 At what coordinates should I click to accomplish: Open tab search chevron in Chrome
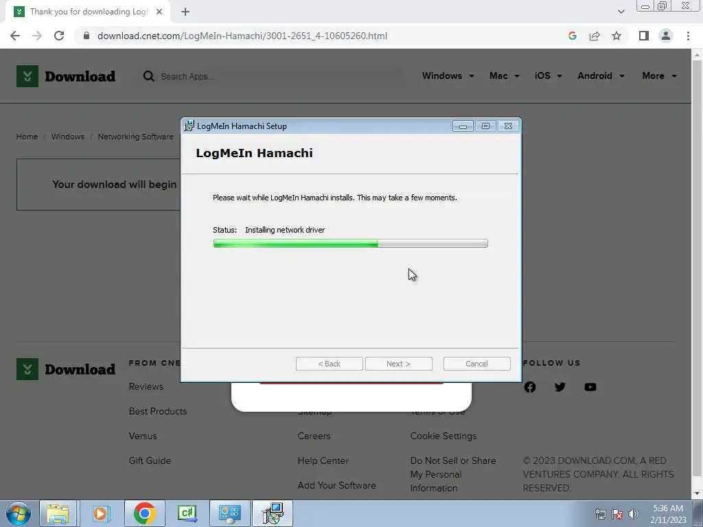click(x=621, y=12)
